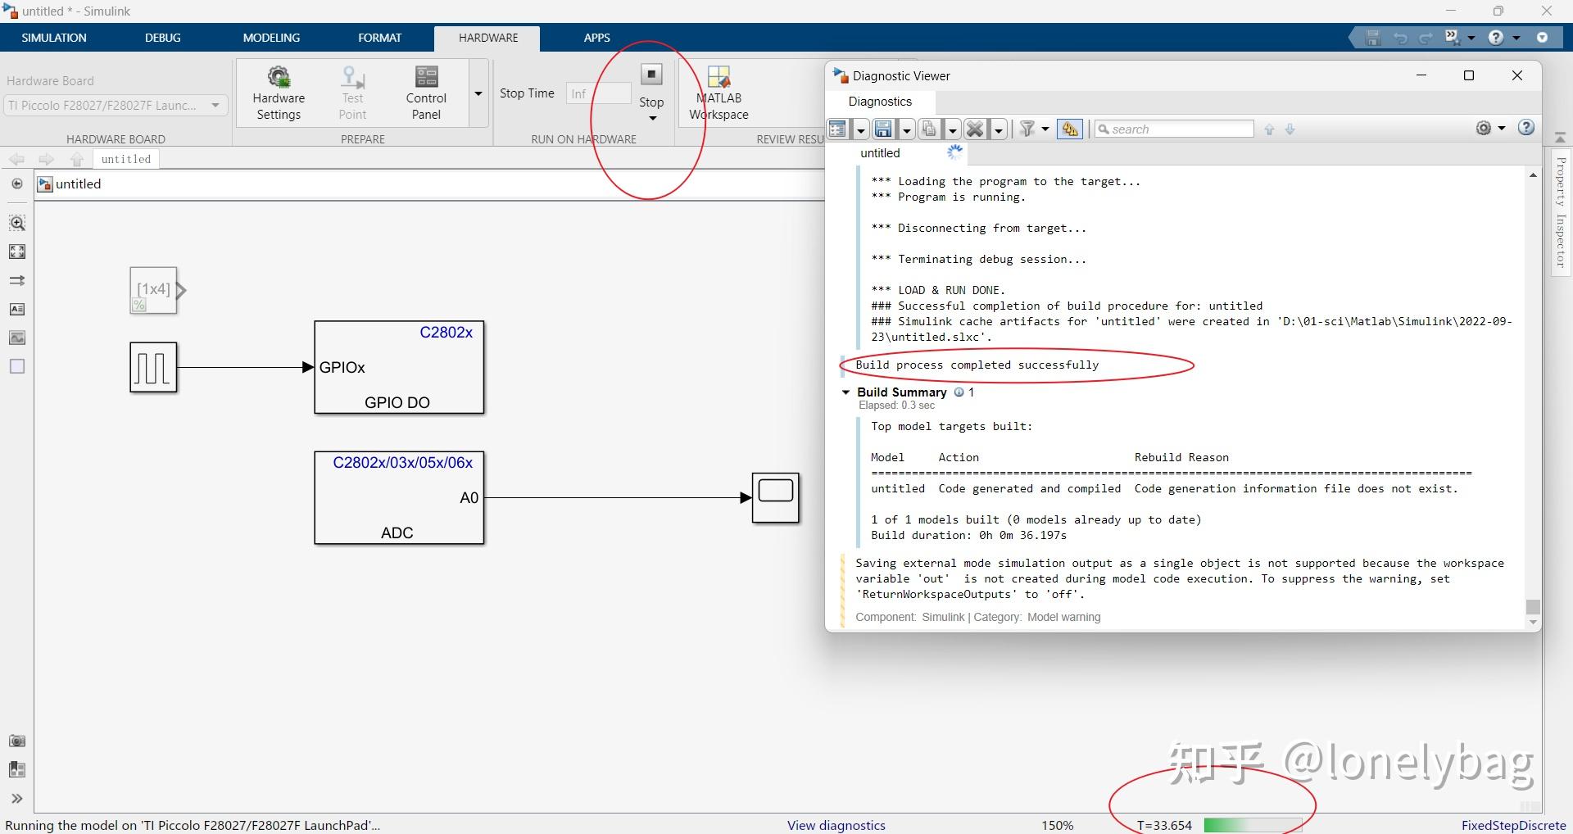This screenshot has height=834, width=1573.
Task: Collapse the Build Summary section
Action: click(846, 392)
